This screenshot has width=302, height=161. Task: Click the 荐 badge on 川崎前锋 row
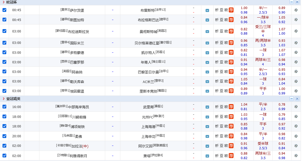231,116
